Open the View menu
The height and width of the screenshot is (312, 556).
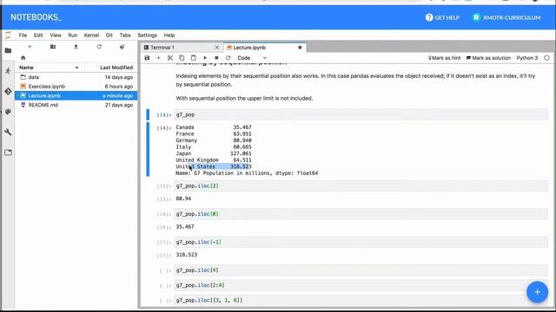(56, 35)
